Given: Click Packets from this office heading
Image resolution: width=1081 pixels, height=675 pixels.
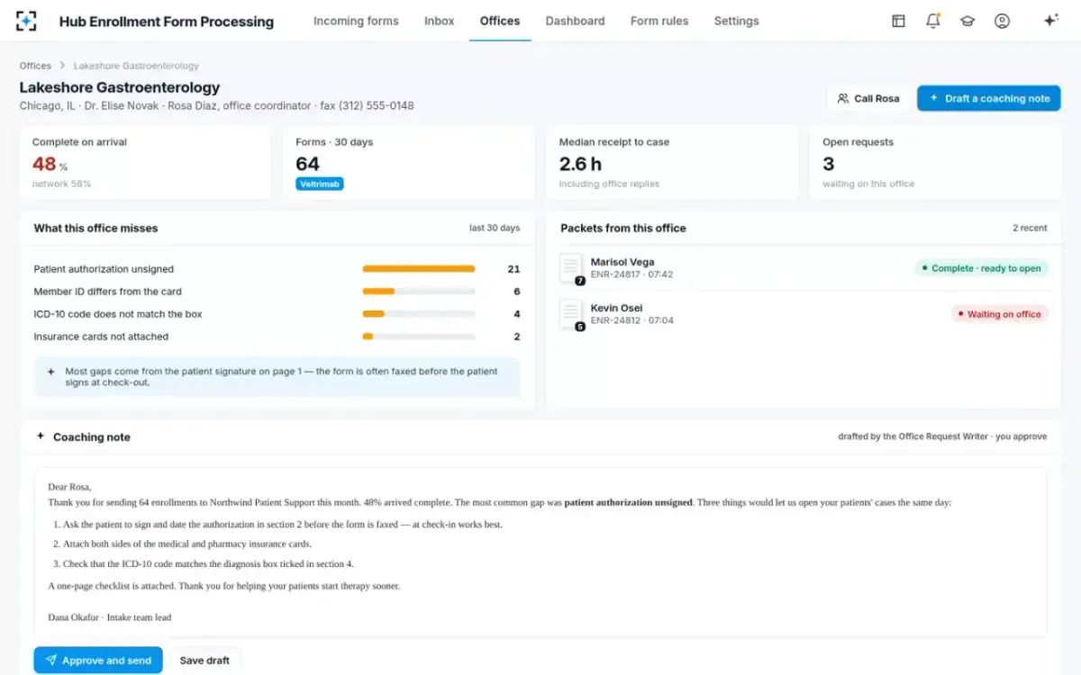Looking at the screenshot, I should (623, 228).
